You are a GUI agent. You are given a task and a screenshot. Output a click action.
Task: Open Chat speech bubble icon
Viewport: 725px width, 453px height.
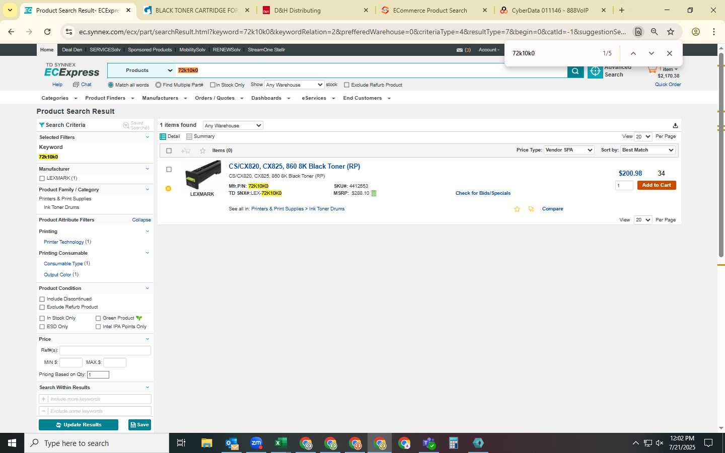click(x=76, y=85)
